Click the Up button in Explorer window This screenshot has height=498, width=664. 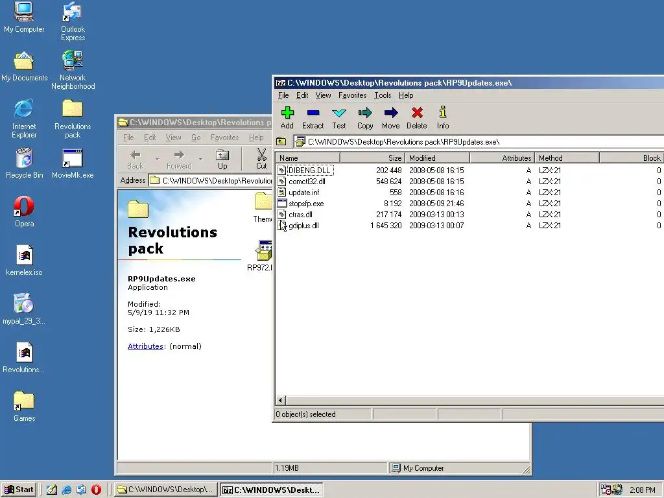(x=222, y=160)
